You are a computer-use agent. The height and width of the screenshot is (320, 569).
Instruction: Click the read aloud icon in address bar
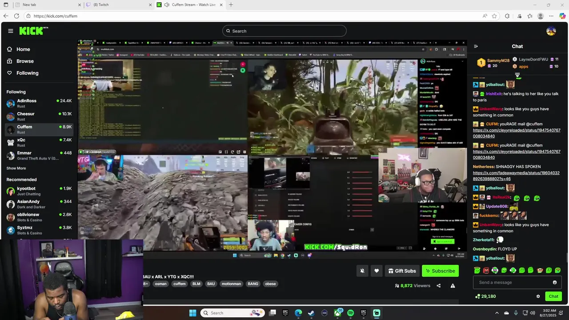(485, 16)
